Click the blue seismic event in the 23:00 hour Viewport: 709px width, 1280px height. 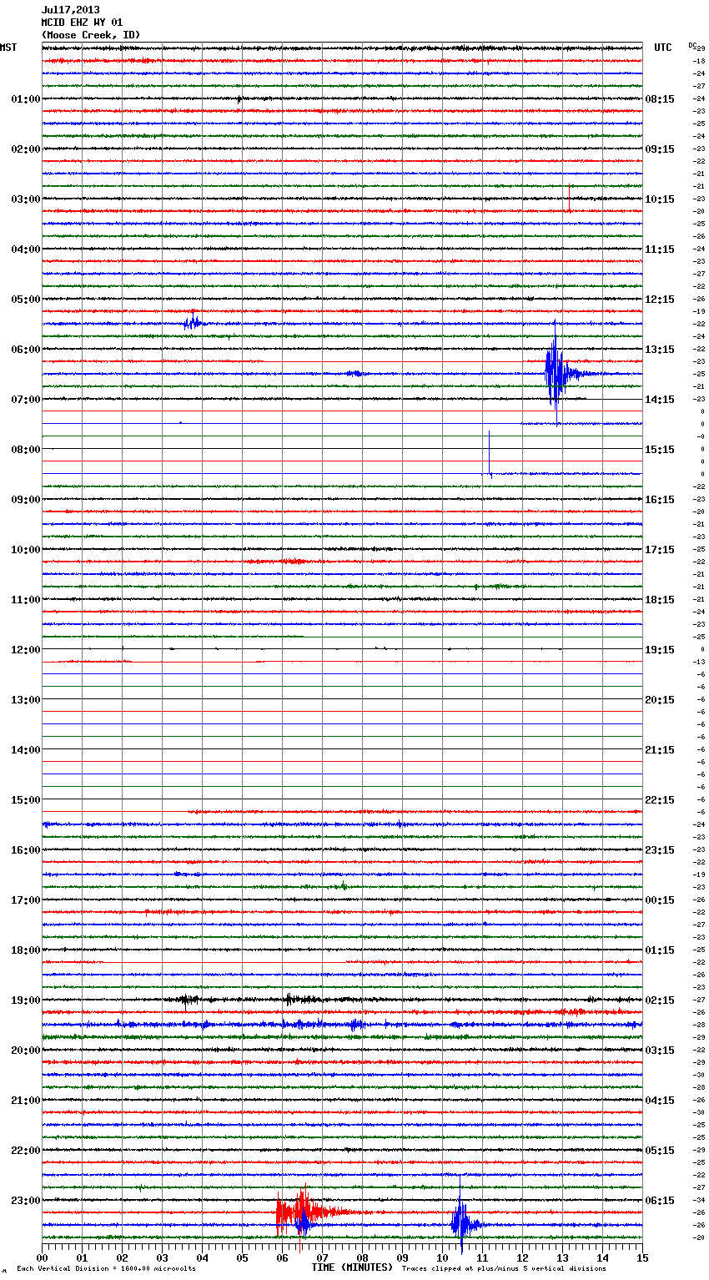coord(461,1223)
